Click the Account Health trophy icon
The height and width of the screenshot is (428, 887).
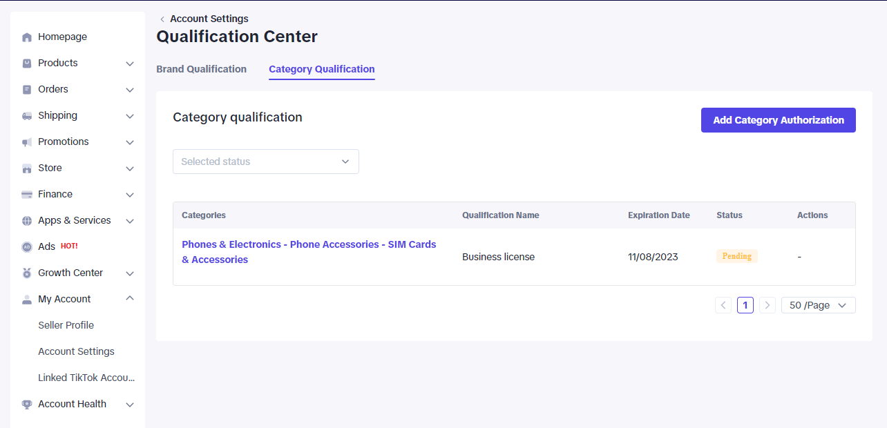click(x=27, y=405)
